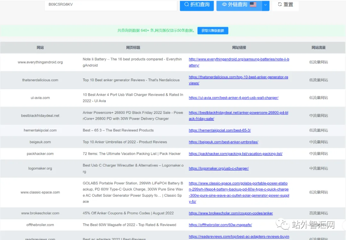Click the refresh icon next to 重置

280,4
